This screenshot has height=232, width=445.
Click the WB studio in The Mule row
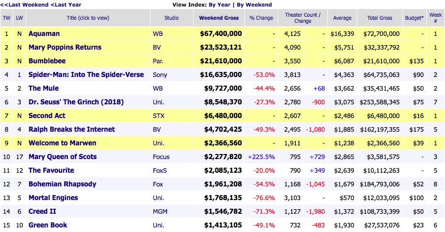coord(158,89)
